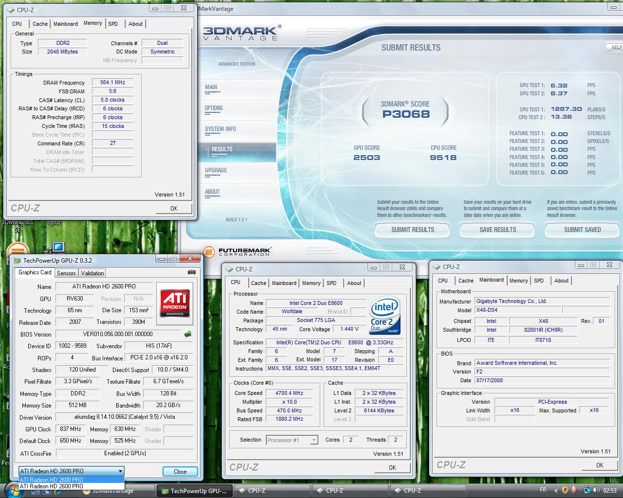
Task: Click the GPU-Z screenshot camera icon
Action: 192,272
